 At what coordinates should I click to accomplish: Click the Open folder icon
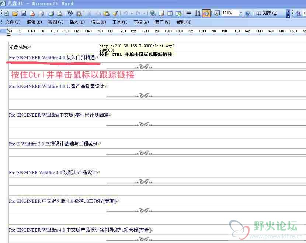(15, 13)
